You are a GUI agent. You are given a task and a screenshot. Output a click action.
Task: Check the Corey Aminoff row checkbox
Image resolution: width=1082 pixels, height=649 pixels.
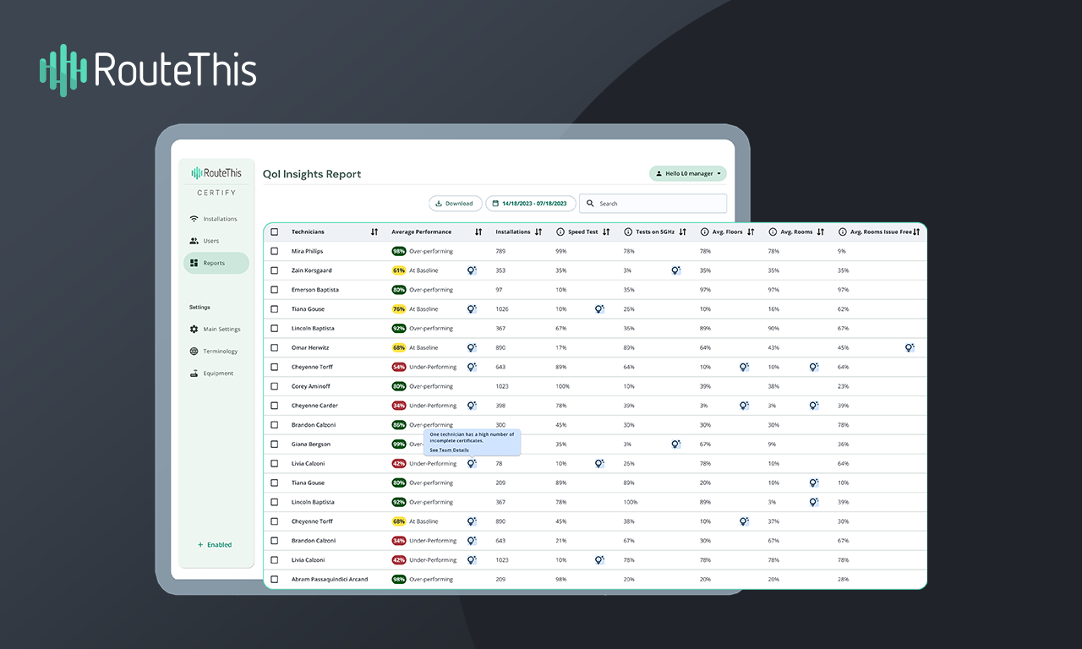tap(274, 386)
